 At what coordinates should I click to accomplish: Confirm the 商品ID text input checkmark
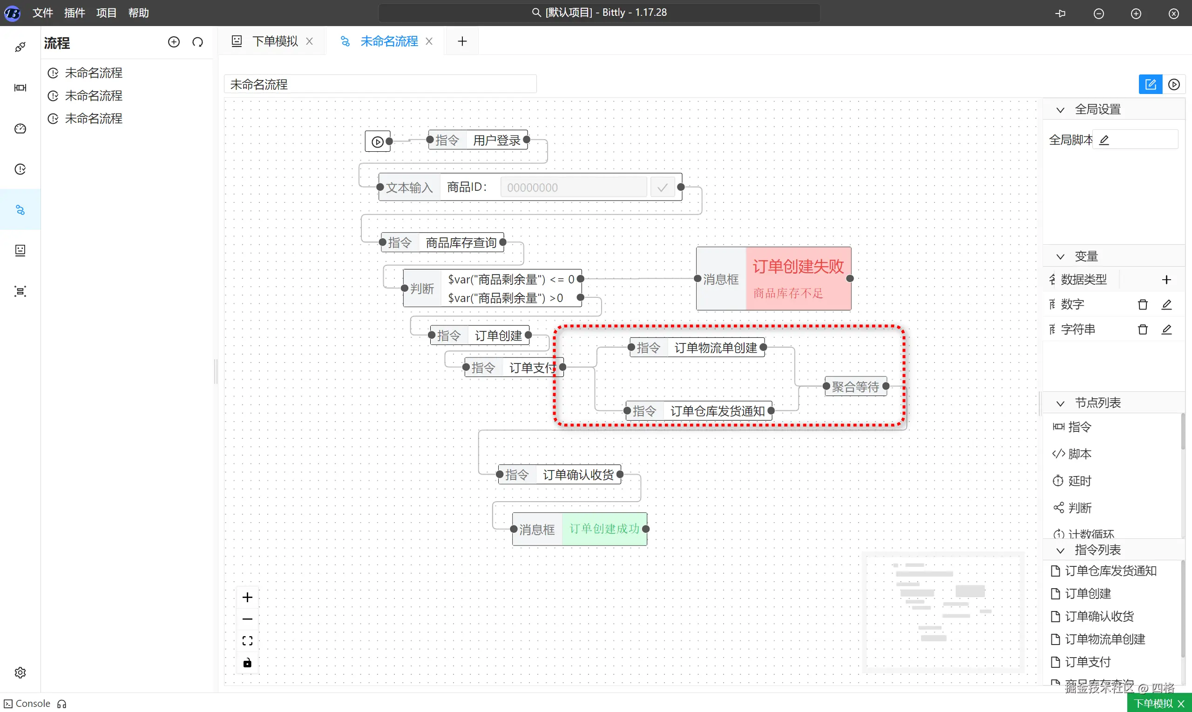[662, 188]
